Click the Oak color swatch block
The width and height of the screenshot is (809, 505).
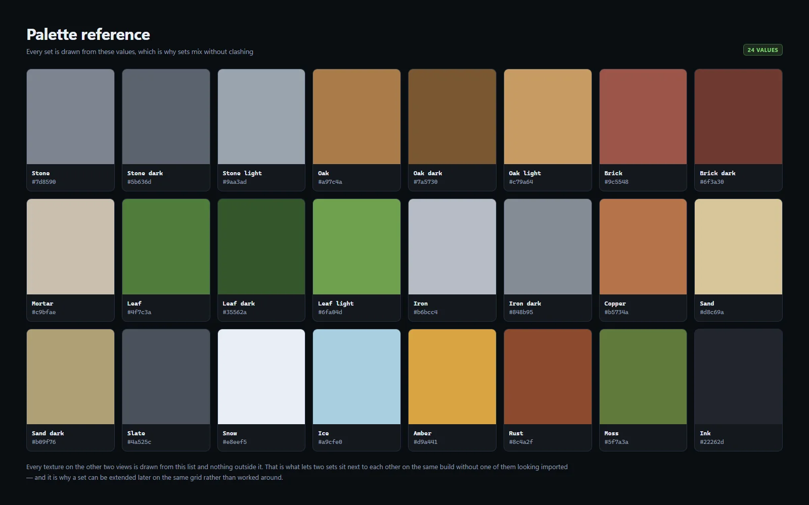pos(356,117)
